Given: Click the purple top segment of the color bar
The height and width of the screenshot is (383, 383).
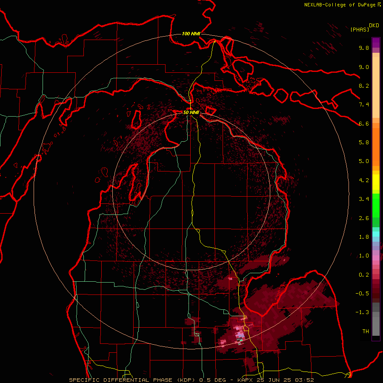Looking at the screenshot, I should point(376,43).
